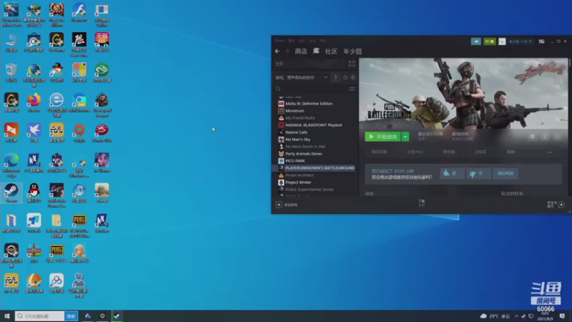Screen dimensions: 572x322
Task: Open the 年少图 profile tab in Steam
Action: point(352,51)
